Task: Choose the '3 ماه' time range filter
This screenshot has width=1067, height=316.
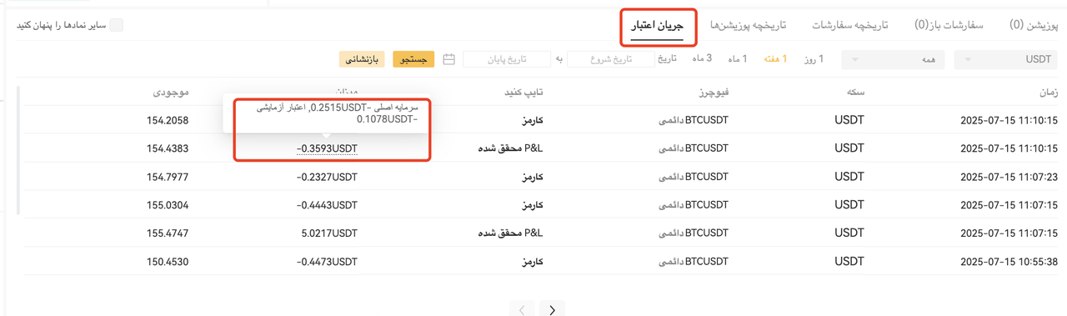Action: (x=702, y=59)
